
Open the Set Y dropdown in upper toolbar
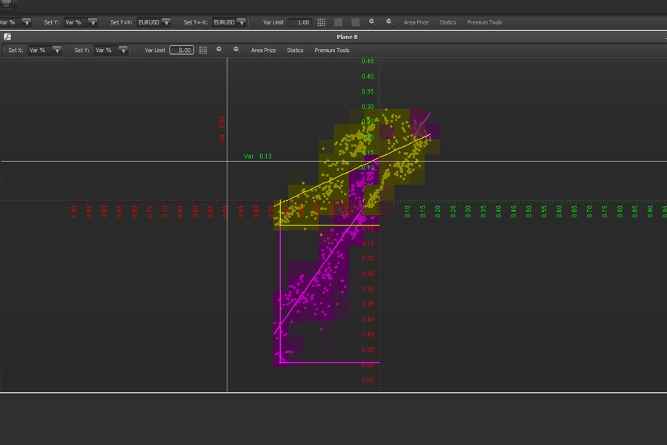pos(80,22)
